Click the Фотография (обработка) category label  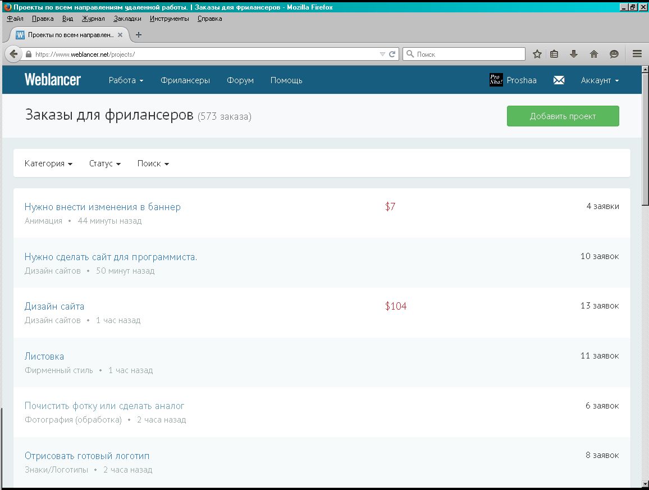73,420
